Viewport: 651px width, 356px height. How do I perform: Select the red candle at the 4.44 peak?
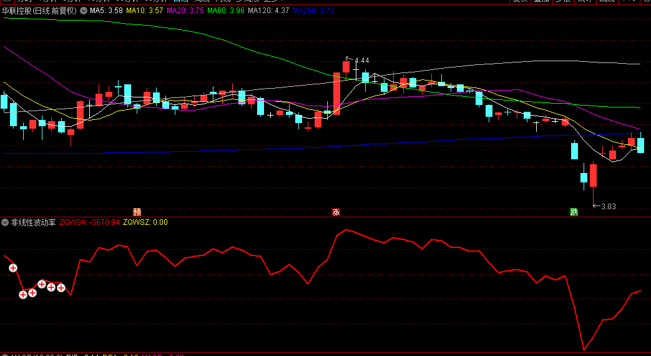(346, 66)
